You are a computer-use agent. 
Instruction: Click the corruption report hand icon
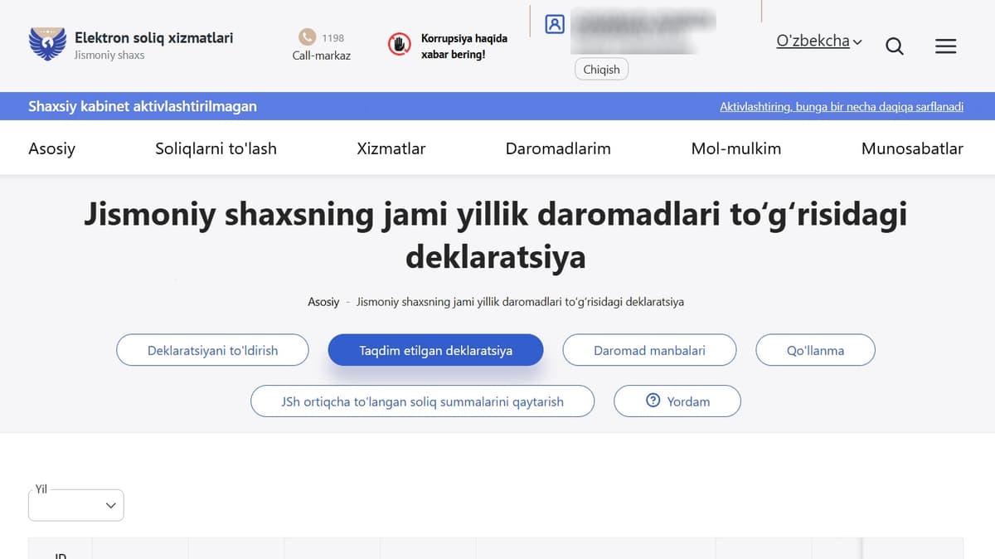click(400, 45)
